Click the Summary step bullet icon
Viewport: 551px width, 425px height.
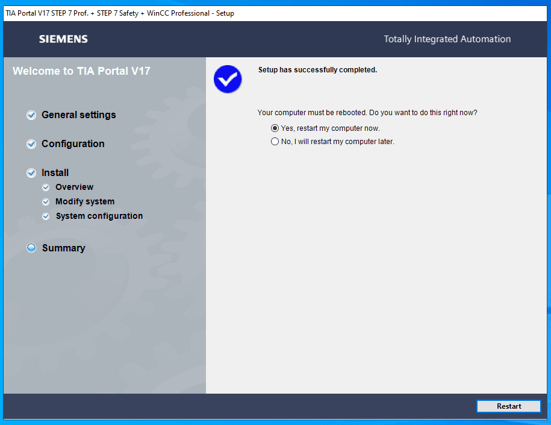tap(31, 248)
